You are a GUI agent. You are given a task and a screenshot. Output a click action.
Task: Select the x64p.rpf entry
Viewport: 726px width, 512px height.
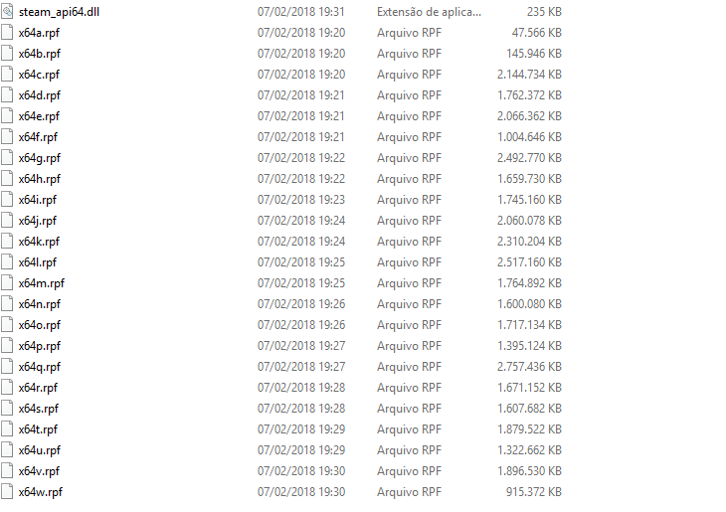tap(40, 346)
